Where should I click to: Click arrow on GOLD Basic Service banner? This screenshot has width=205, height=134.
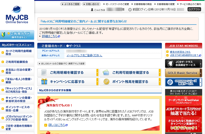pyautogui.click(x=201, y=73)
